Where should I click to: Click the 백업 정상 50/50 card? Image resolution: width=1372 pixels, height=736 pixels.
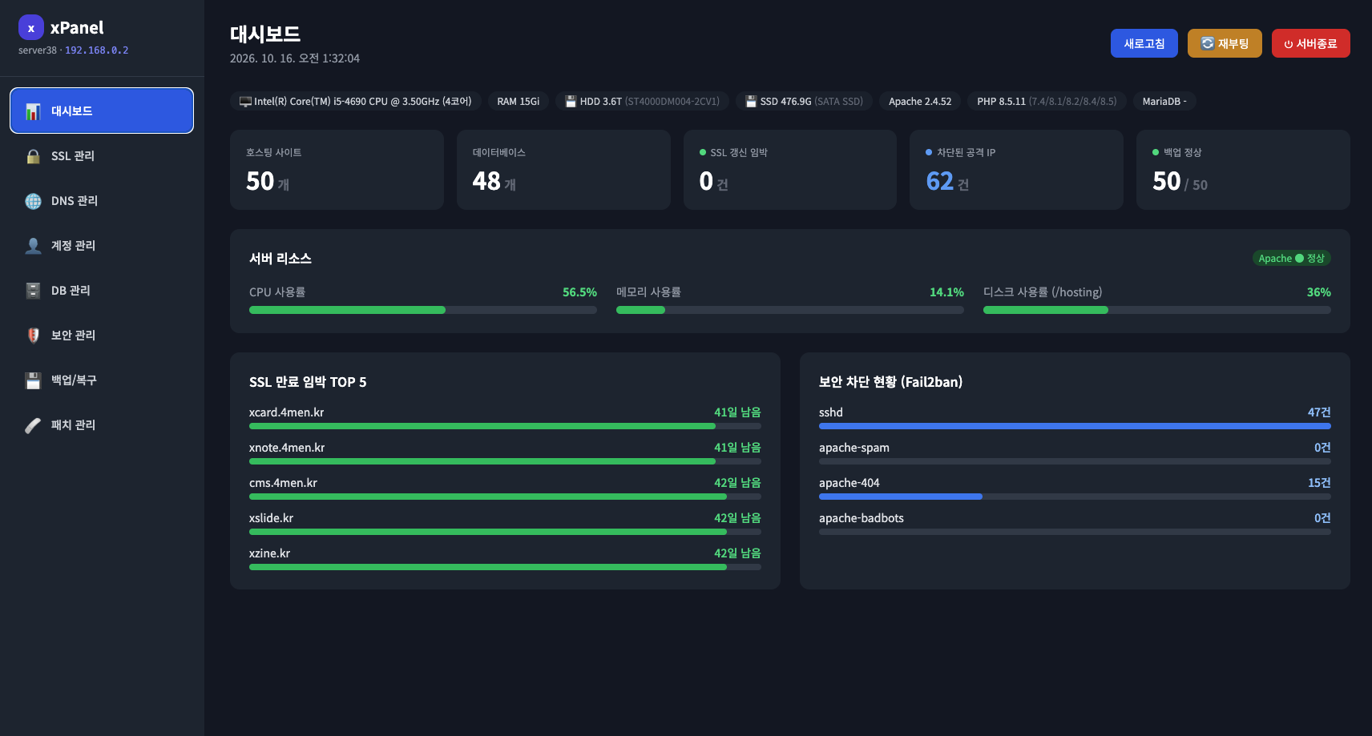[x=1243, y=170]
